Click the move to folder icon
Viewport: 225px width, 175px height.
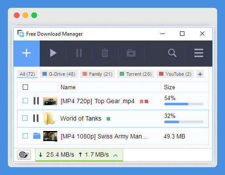coord(131,53)
